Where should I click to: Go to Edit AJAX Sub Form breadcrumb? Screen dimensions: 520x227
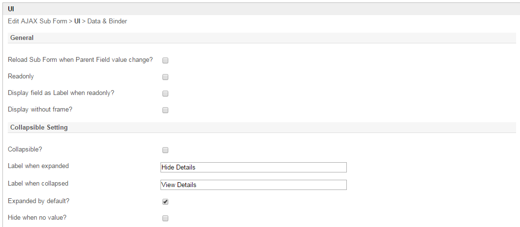point(37,21)
